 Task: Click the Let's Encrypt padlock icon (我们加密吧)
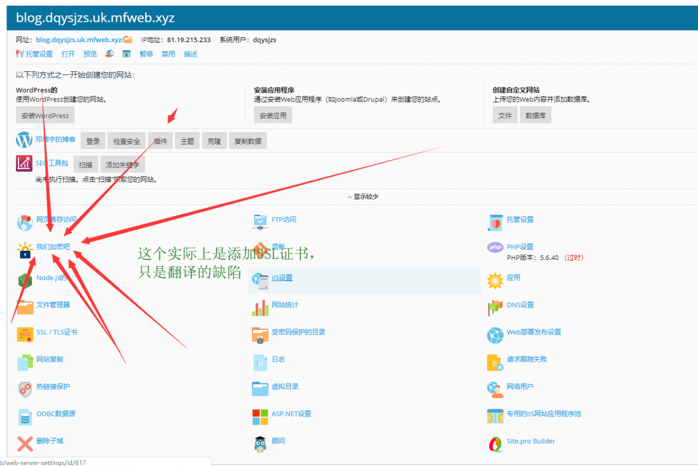(x=25, y=250)
